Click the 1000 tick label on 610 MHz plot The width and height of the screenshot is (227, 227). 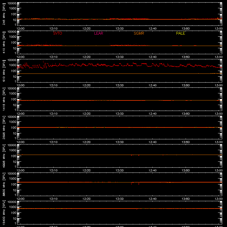tap(13, 65)
